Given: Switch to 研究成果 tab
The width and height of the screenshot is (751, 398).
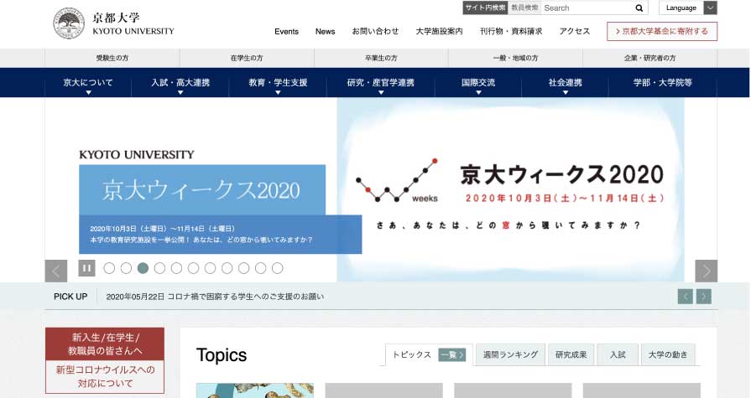Looking at the screenshot, I should click(x=571, y=355).
